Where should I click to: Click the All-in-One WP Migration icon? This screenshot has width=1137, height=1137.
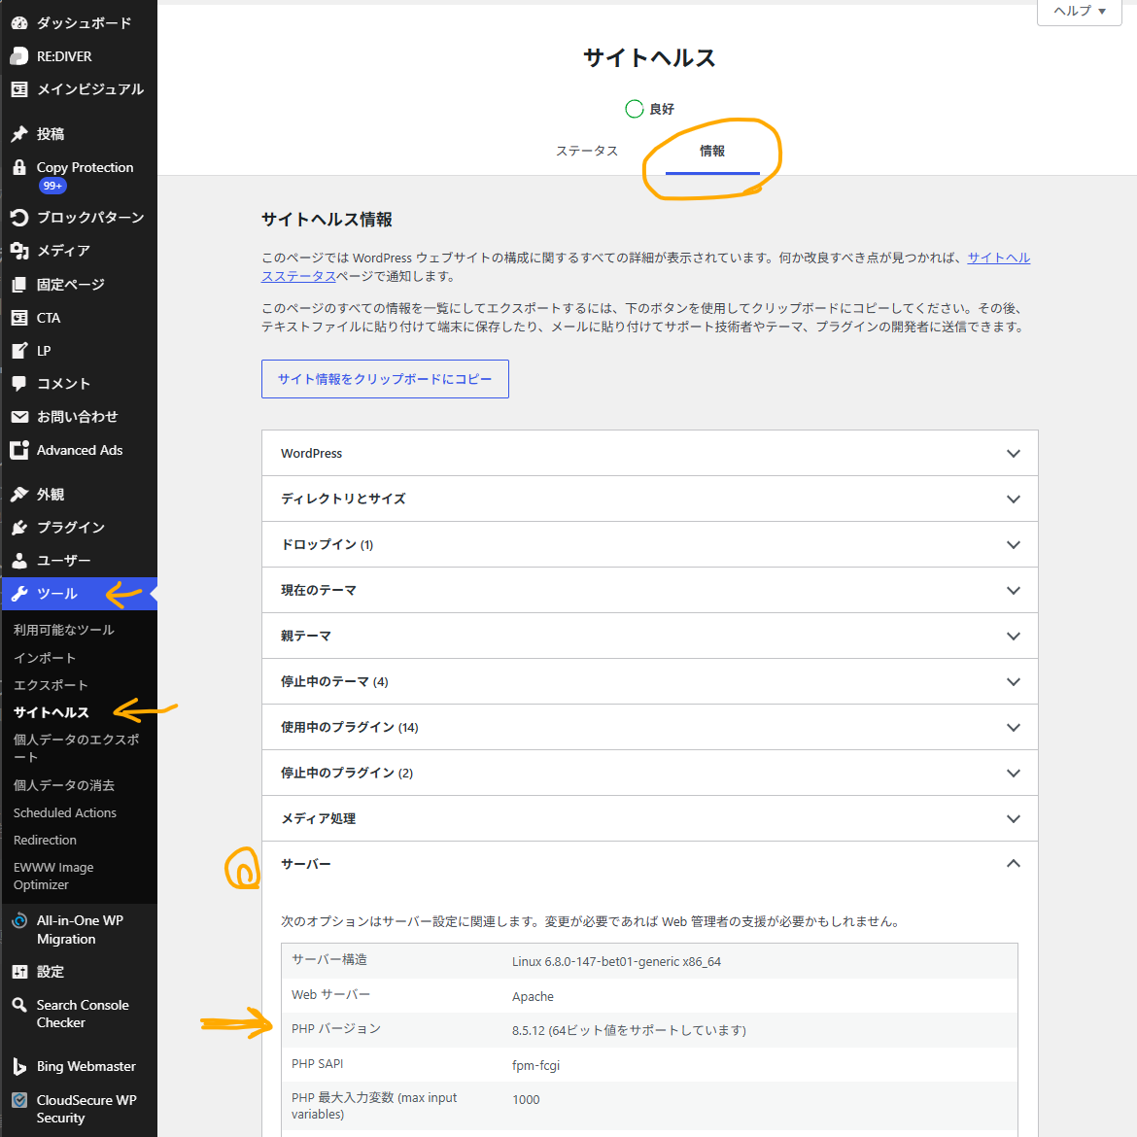[x=19, y=921]
